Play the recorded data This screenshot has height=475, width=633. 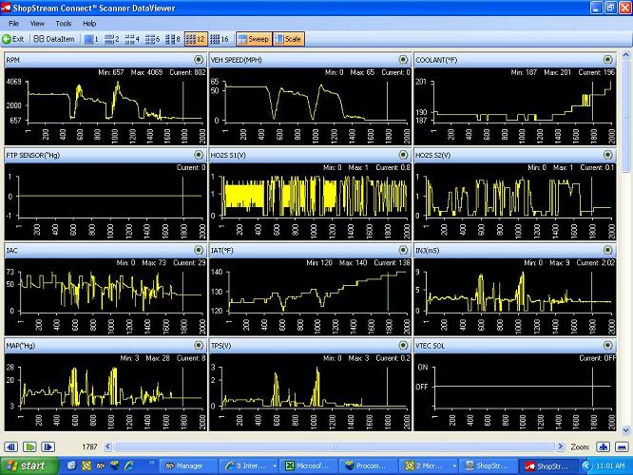(x=29, y=446)
